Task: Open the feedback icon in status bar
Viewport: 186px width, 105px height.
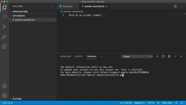Action: [x=176, y=103]
